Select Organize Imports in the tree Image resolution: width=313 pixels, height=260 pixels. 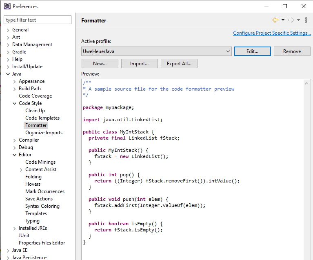(x=44, y=133)
